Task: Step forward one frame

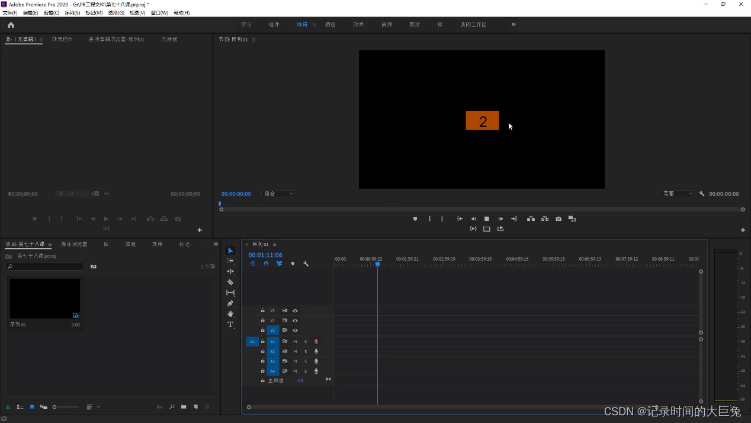Action: (x=500, y=219)
